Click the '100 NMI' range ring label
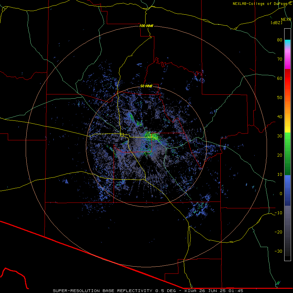The height and width of the screenshot is (293, 293). (146, 26)
